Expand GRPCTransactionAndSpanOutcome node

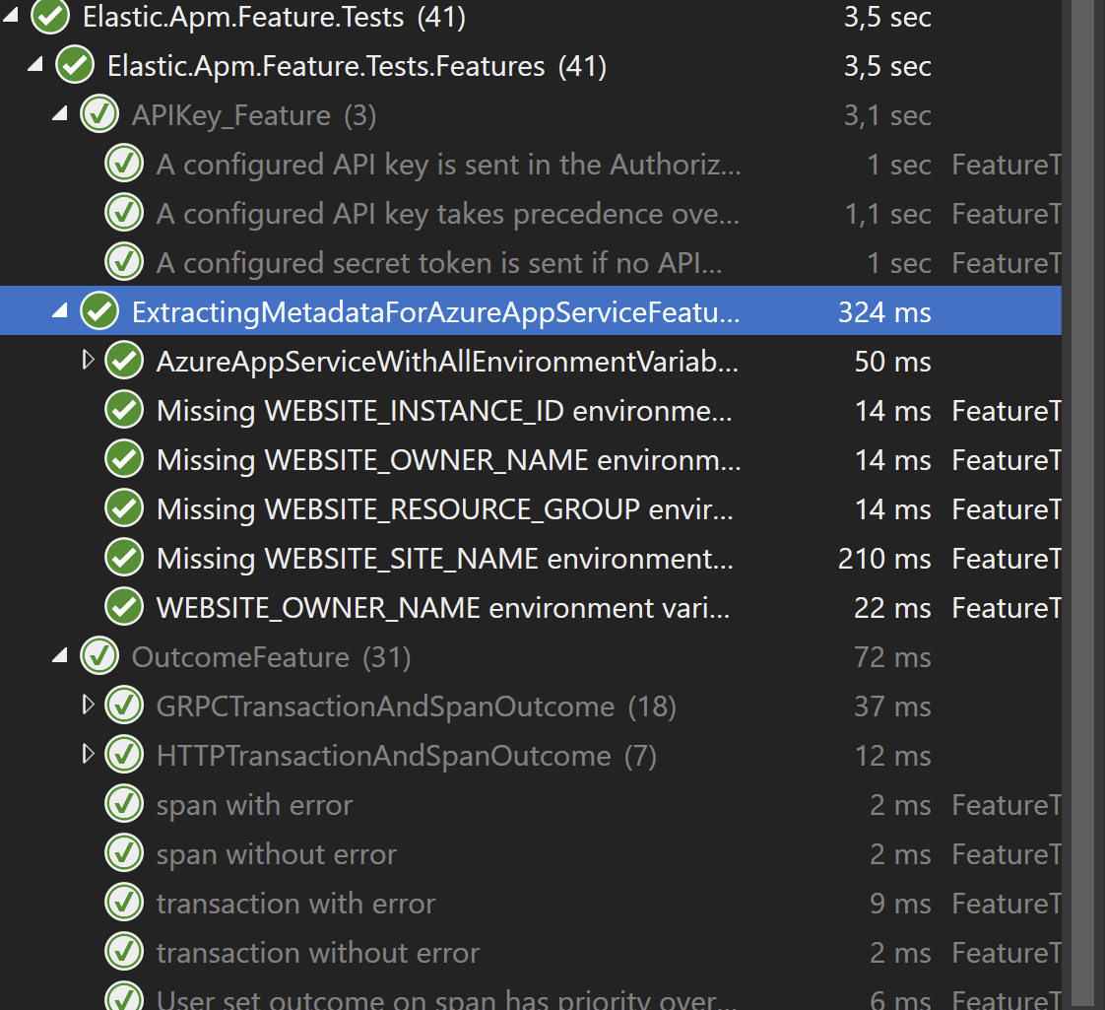(88, 705)
